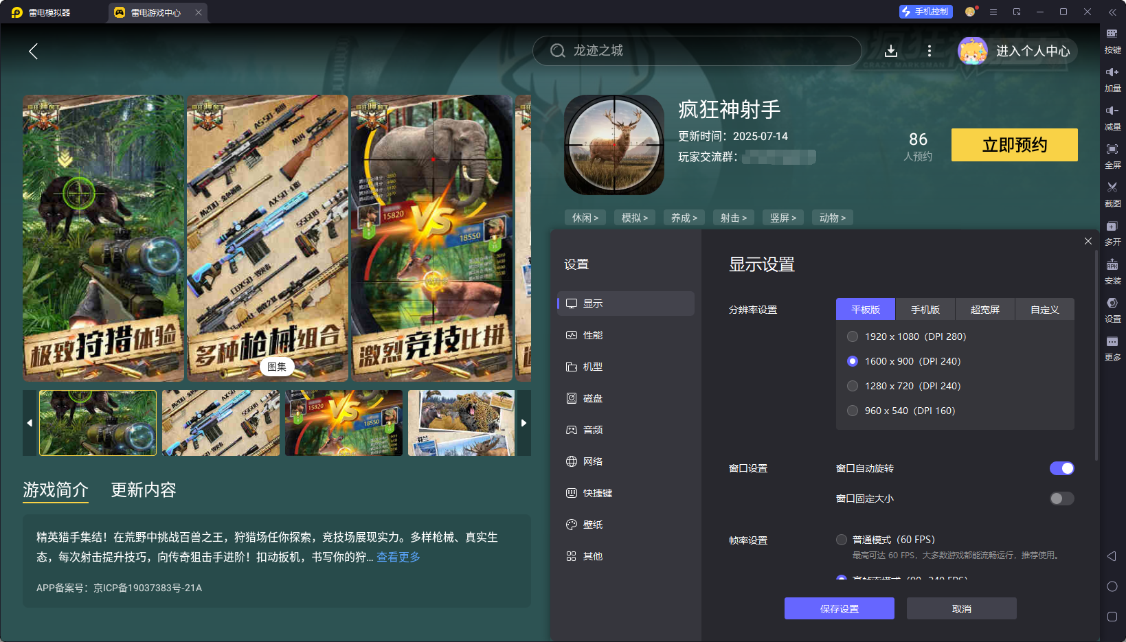The image size is (1126, 642).
Task: Open the 机型 settings section
Action: point(626,367)
